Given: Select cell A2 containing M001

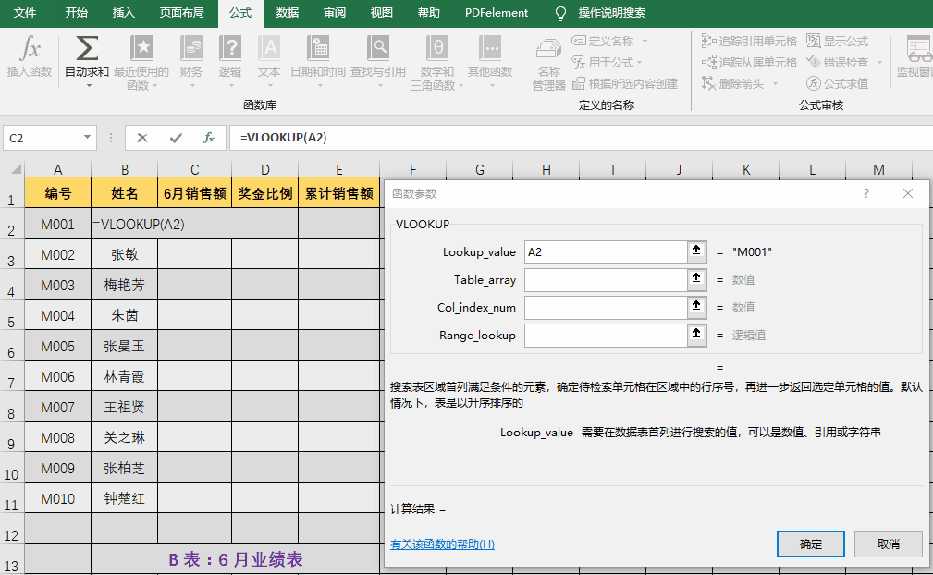Looking at the screenshot, I should coord(57,224).
